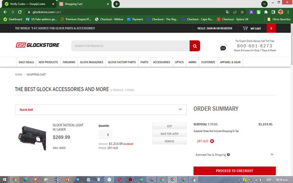
Task: Open the Telegram icon in the taskbar
Action: coord(77,179)
